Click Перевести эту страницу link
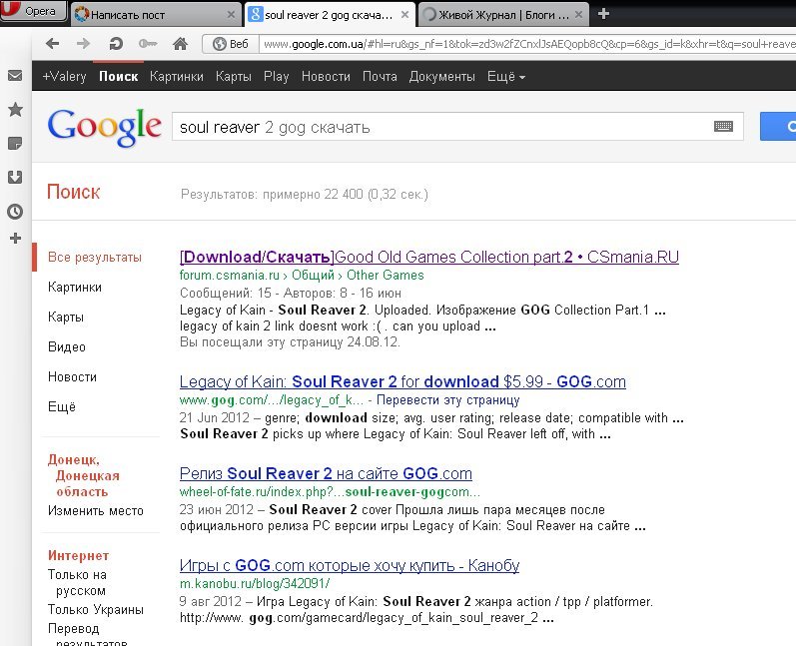The image size is (796, 646). 448,399
